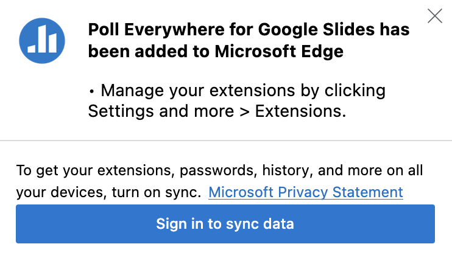
Task: Click the horizontal divider below extension info
Action: 226,141
